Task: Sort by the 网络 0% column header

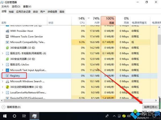Action: (x=123, y=21)
